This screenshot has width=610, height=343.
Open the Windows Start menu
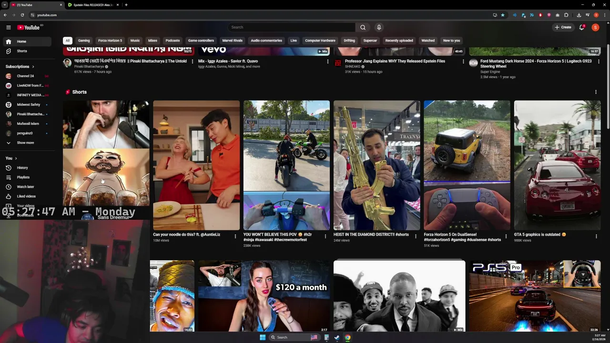point(263,337)
